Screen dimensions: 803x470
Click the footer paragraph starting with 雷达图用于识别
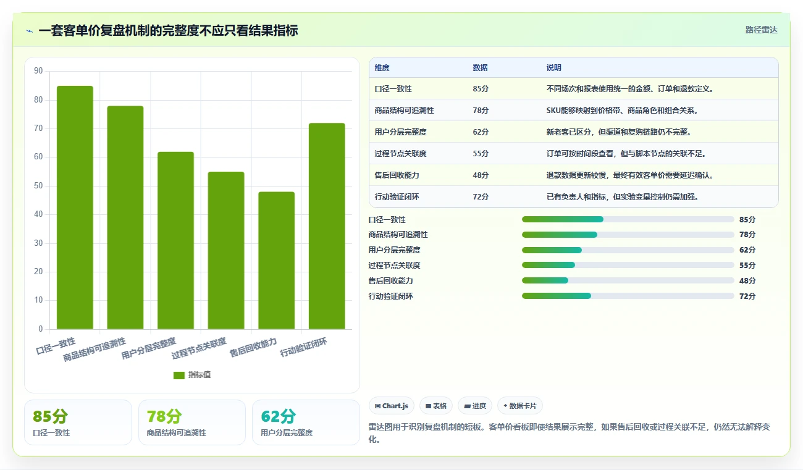pos(569,433)
